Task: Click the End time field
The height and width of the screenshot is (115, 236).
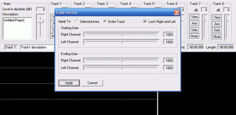Action: tap(196, 47)
